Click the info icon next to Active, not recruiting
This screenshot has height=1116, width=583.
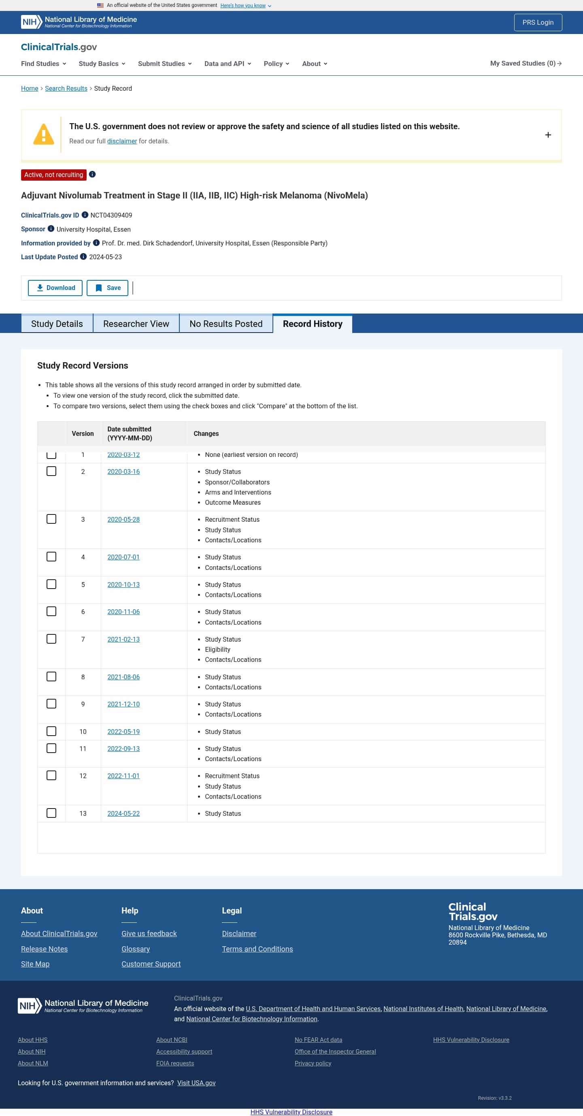pyautogui.click(x=92, y=174)
